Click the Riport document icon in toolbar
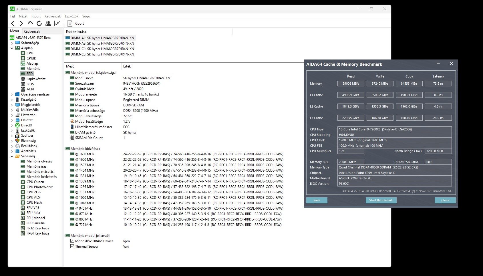483x276 pixels. (x=70, y=23)
